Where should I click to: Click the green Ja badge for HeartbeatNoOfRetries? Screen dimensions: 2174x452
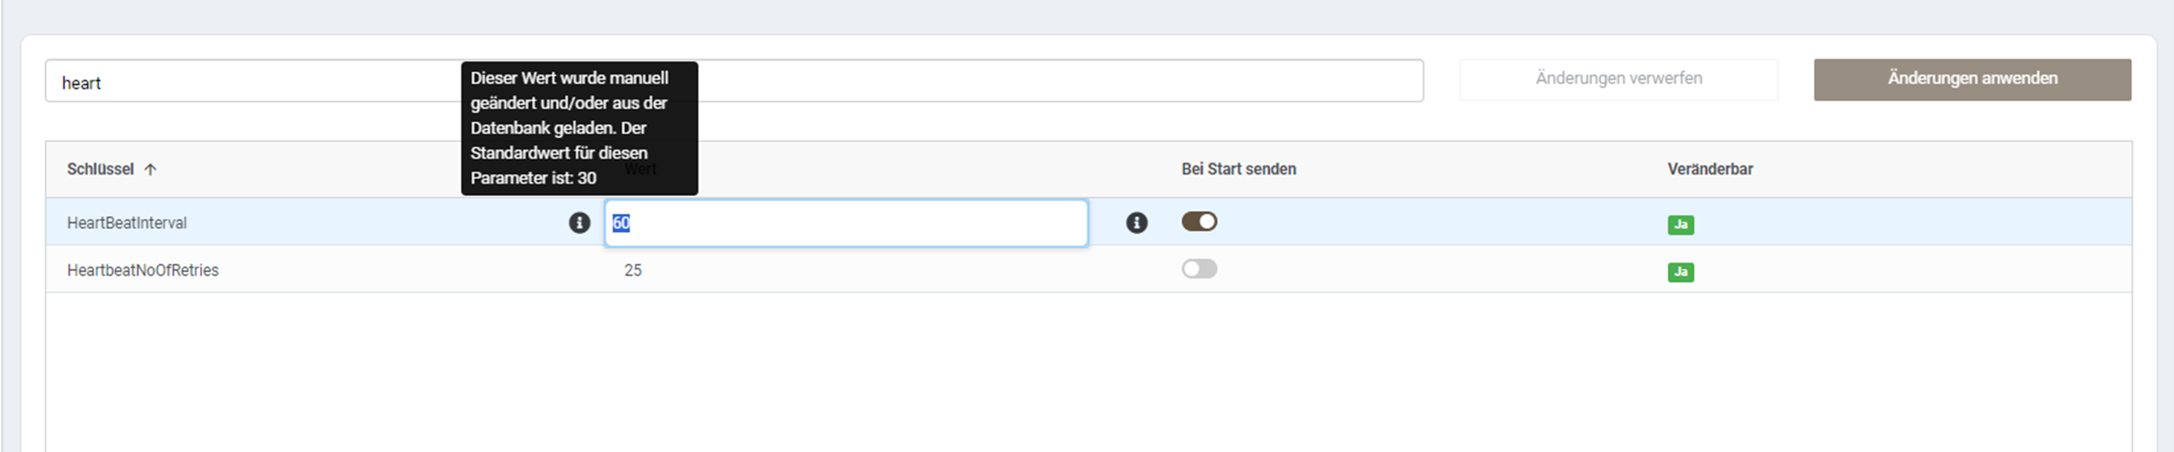pos(1681,272)
